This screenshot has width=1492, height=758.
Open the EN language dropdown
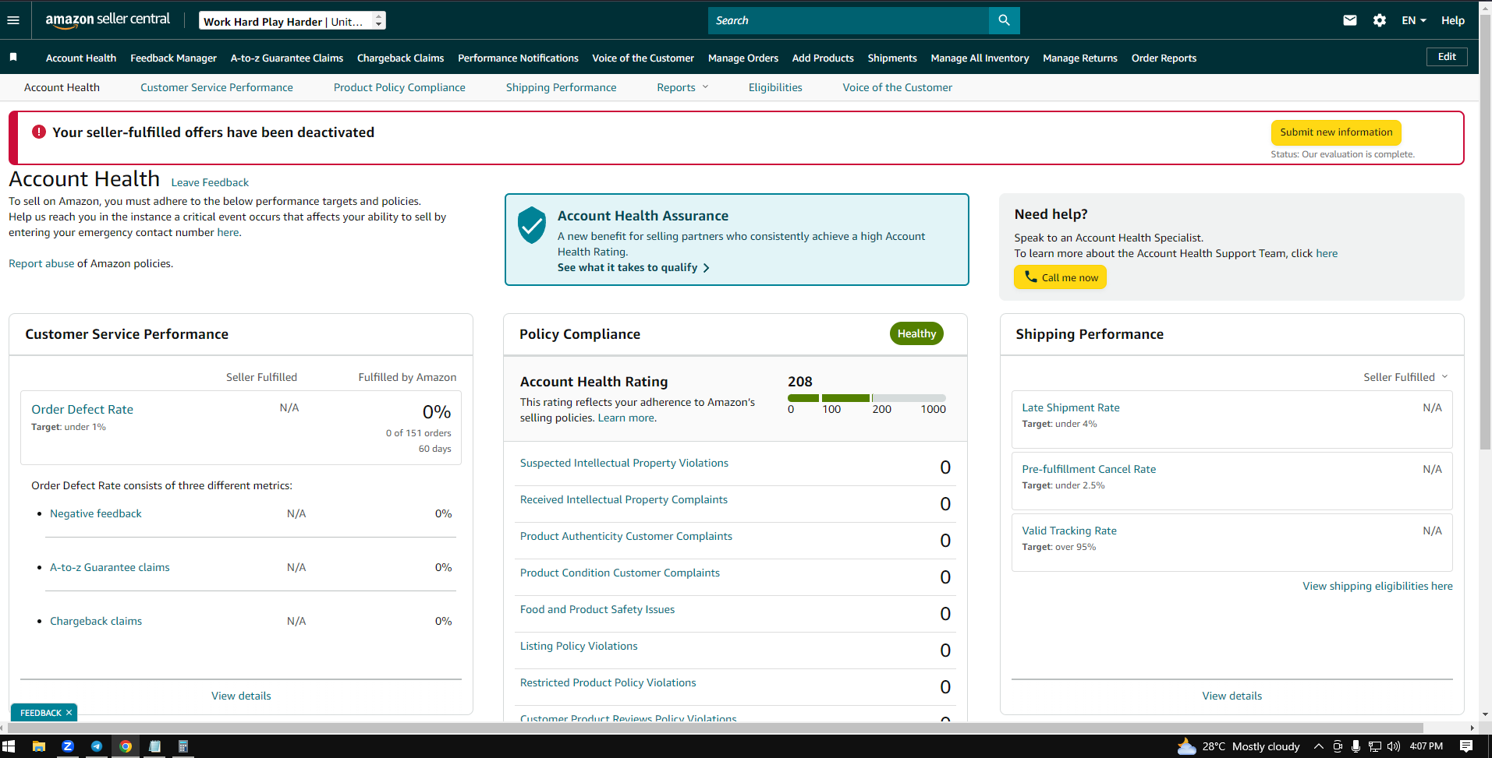click(1414, 20)
